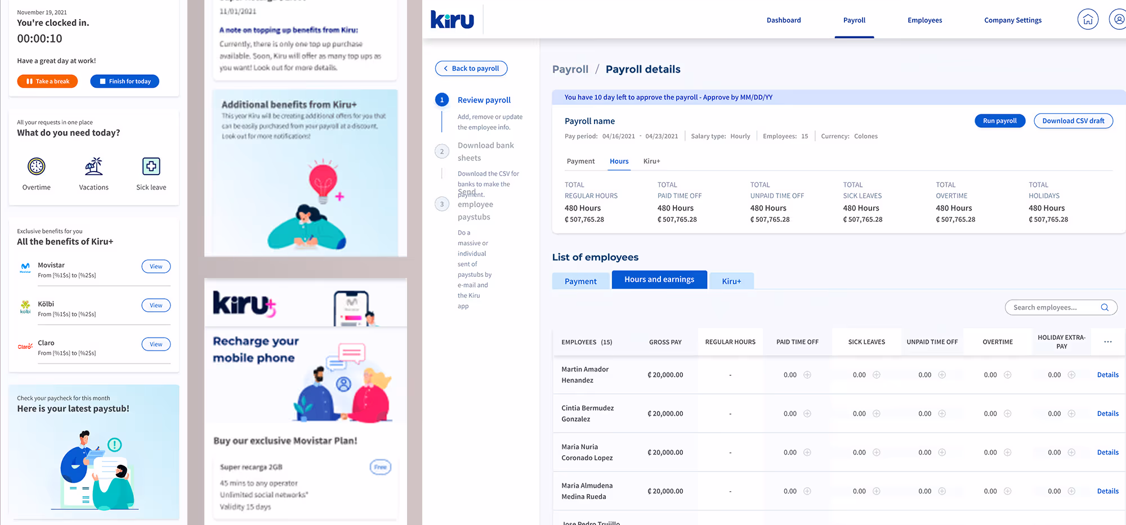Open Company Settings
Viewport: 1126px width, 525px height.
[x=1013, y=20]
